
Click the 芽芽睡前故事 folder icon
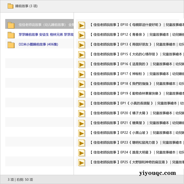pyautogui.click(x=11, y=35)
